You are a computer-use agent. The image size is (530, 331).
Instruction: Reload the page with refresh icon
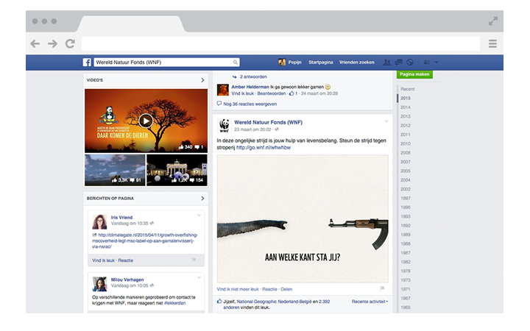click(71, 43)
